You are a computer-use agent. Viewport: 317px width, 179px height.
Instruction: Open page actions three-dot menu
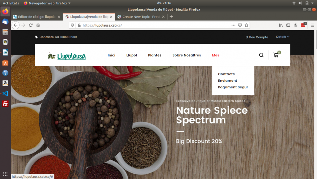pyautogui.click(x=233, y=25)
